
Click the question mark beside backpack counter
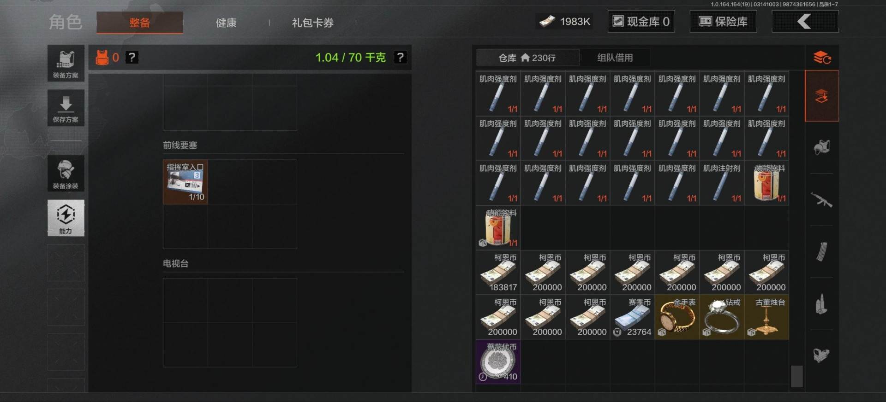click(x=132, y=58)
